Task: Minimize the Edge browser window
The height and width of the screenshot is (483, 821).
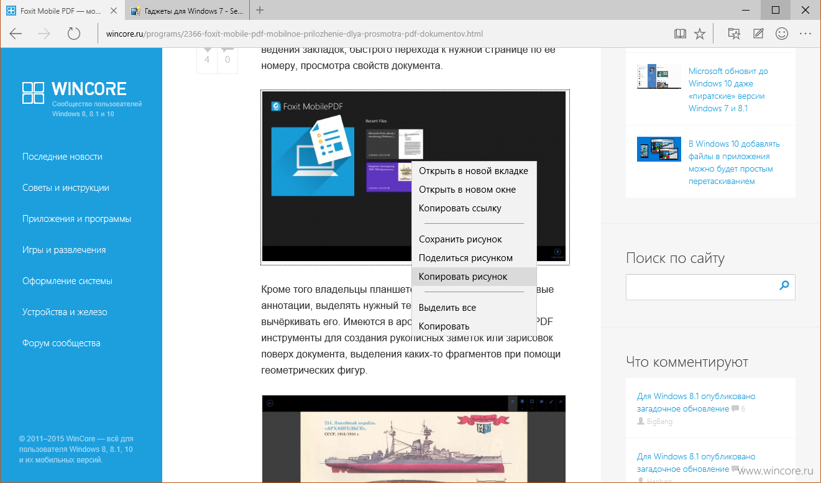Action: point(747,10)
